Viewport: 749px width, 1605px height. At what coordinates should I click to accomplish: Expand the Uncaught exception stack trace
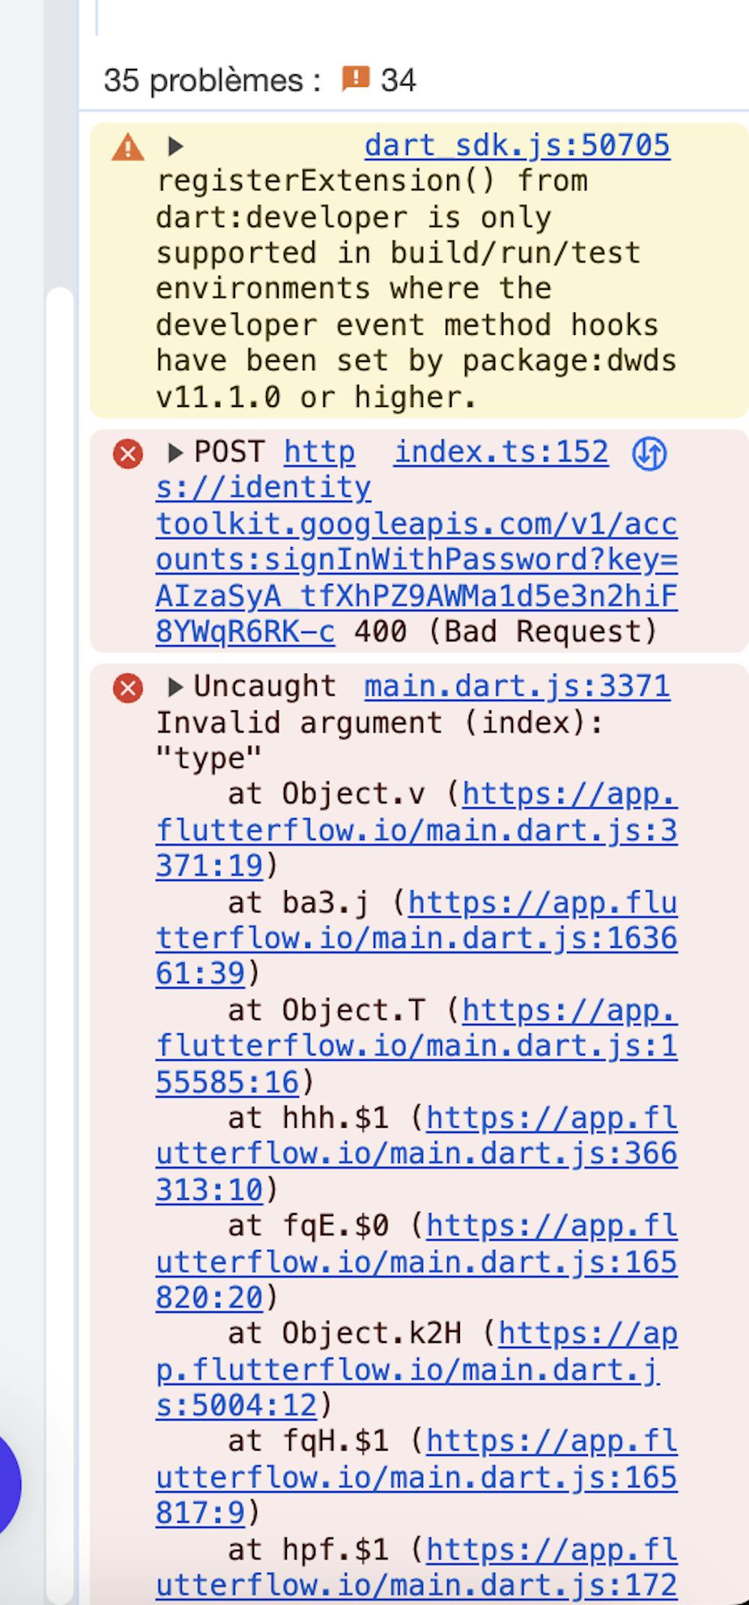tap(176, 686)
